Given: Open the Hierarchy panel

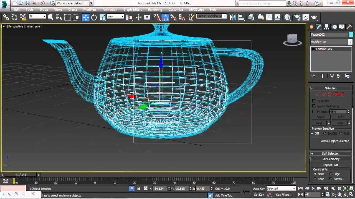Looking at the screenshot, I should (x=326, y=27).
